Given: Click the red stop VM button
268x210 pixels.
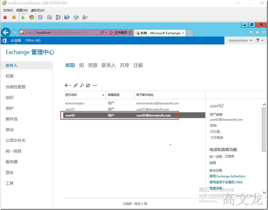Looking at the screenshot, I should click(5, 17).
